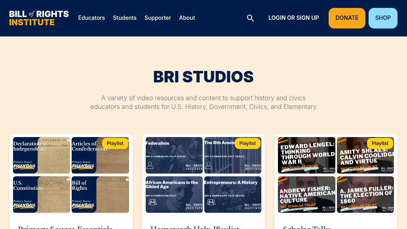The width and height of the screenshot is (407, 229).
Task: Click the BRI STUDIOS heading
Action: coord(203,76)
